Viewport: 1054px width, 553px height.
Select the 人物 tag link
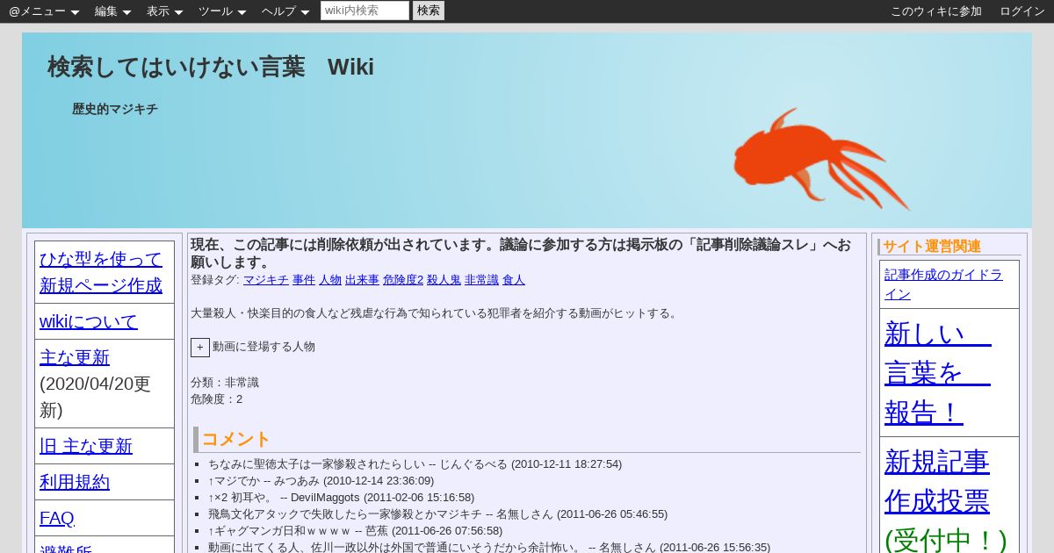pos(330,280)
